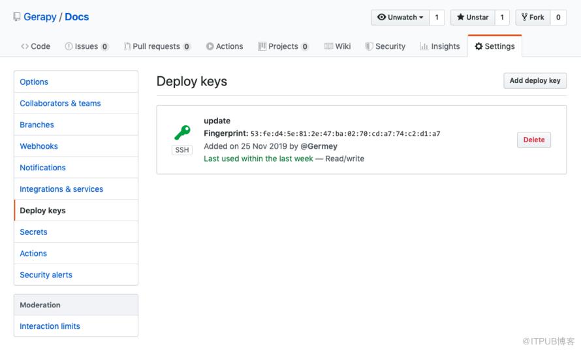Select Deploy keys in sidebar

pos(76,211)
